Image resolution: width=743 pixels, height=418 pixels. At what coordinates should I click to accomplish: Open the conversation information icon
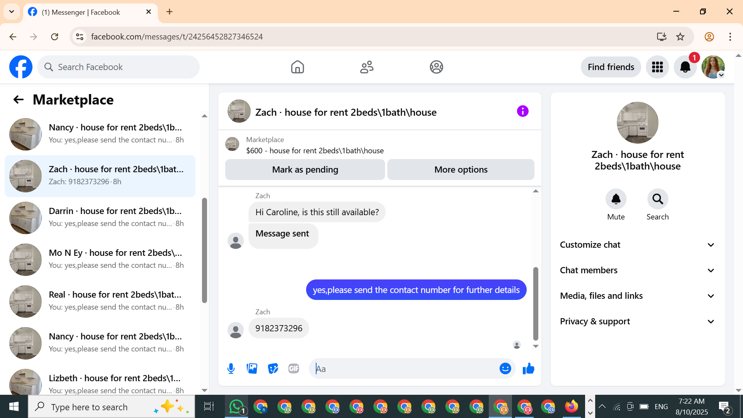522,111
